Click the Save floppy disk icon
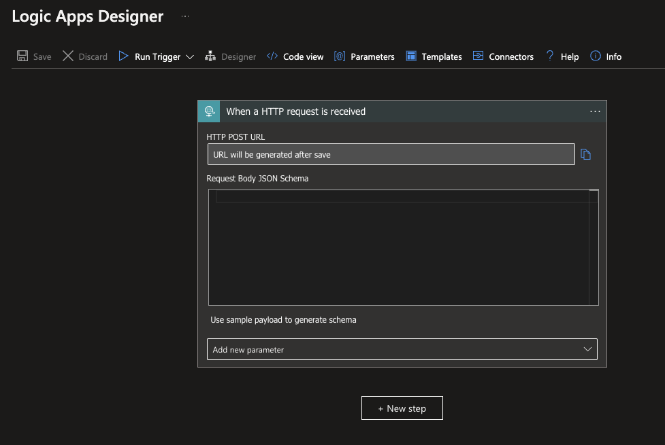Viewport: 665px width, 445px height. 22,56
